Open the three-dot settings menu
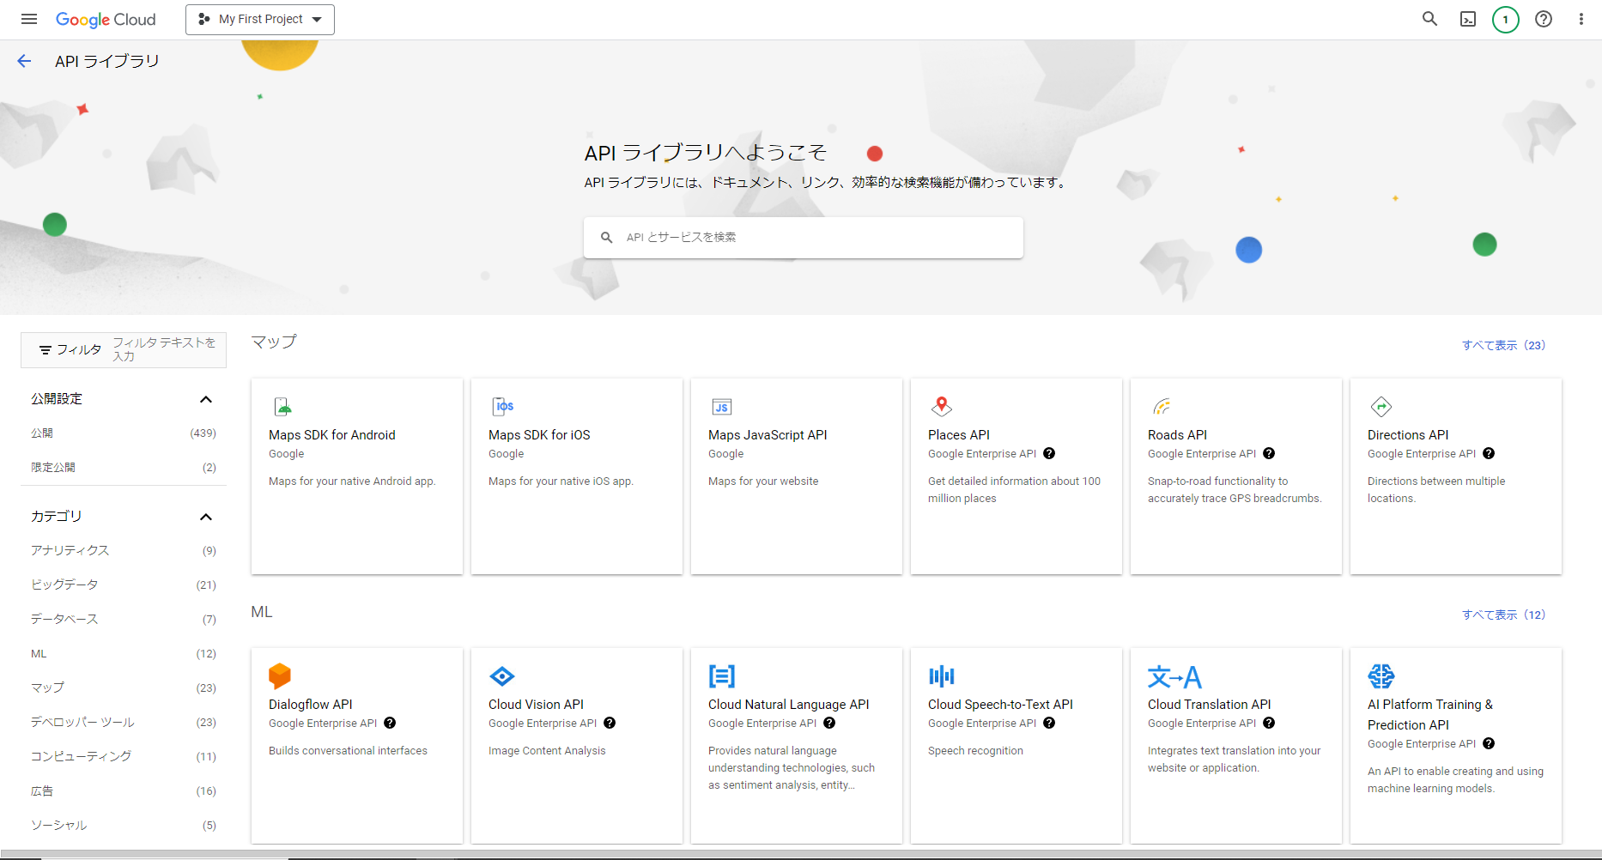The height and width of the screenshot is (860, 1602). coord(1581,19)
